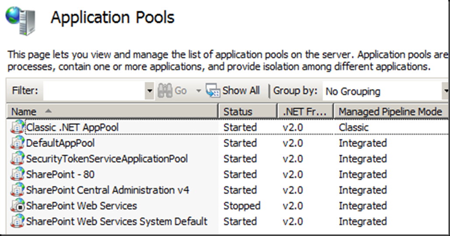Click the DefaultAppPool row icon

click(18, 143)
